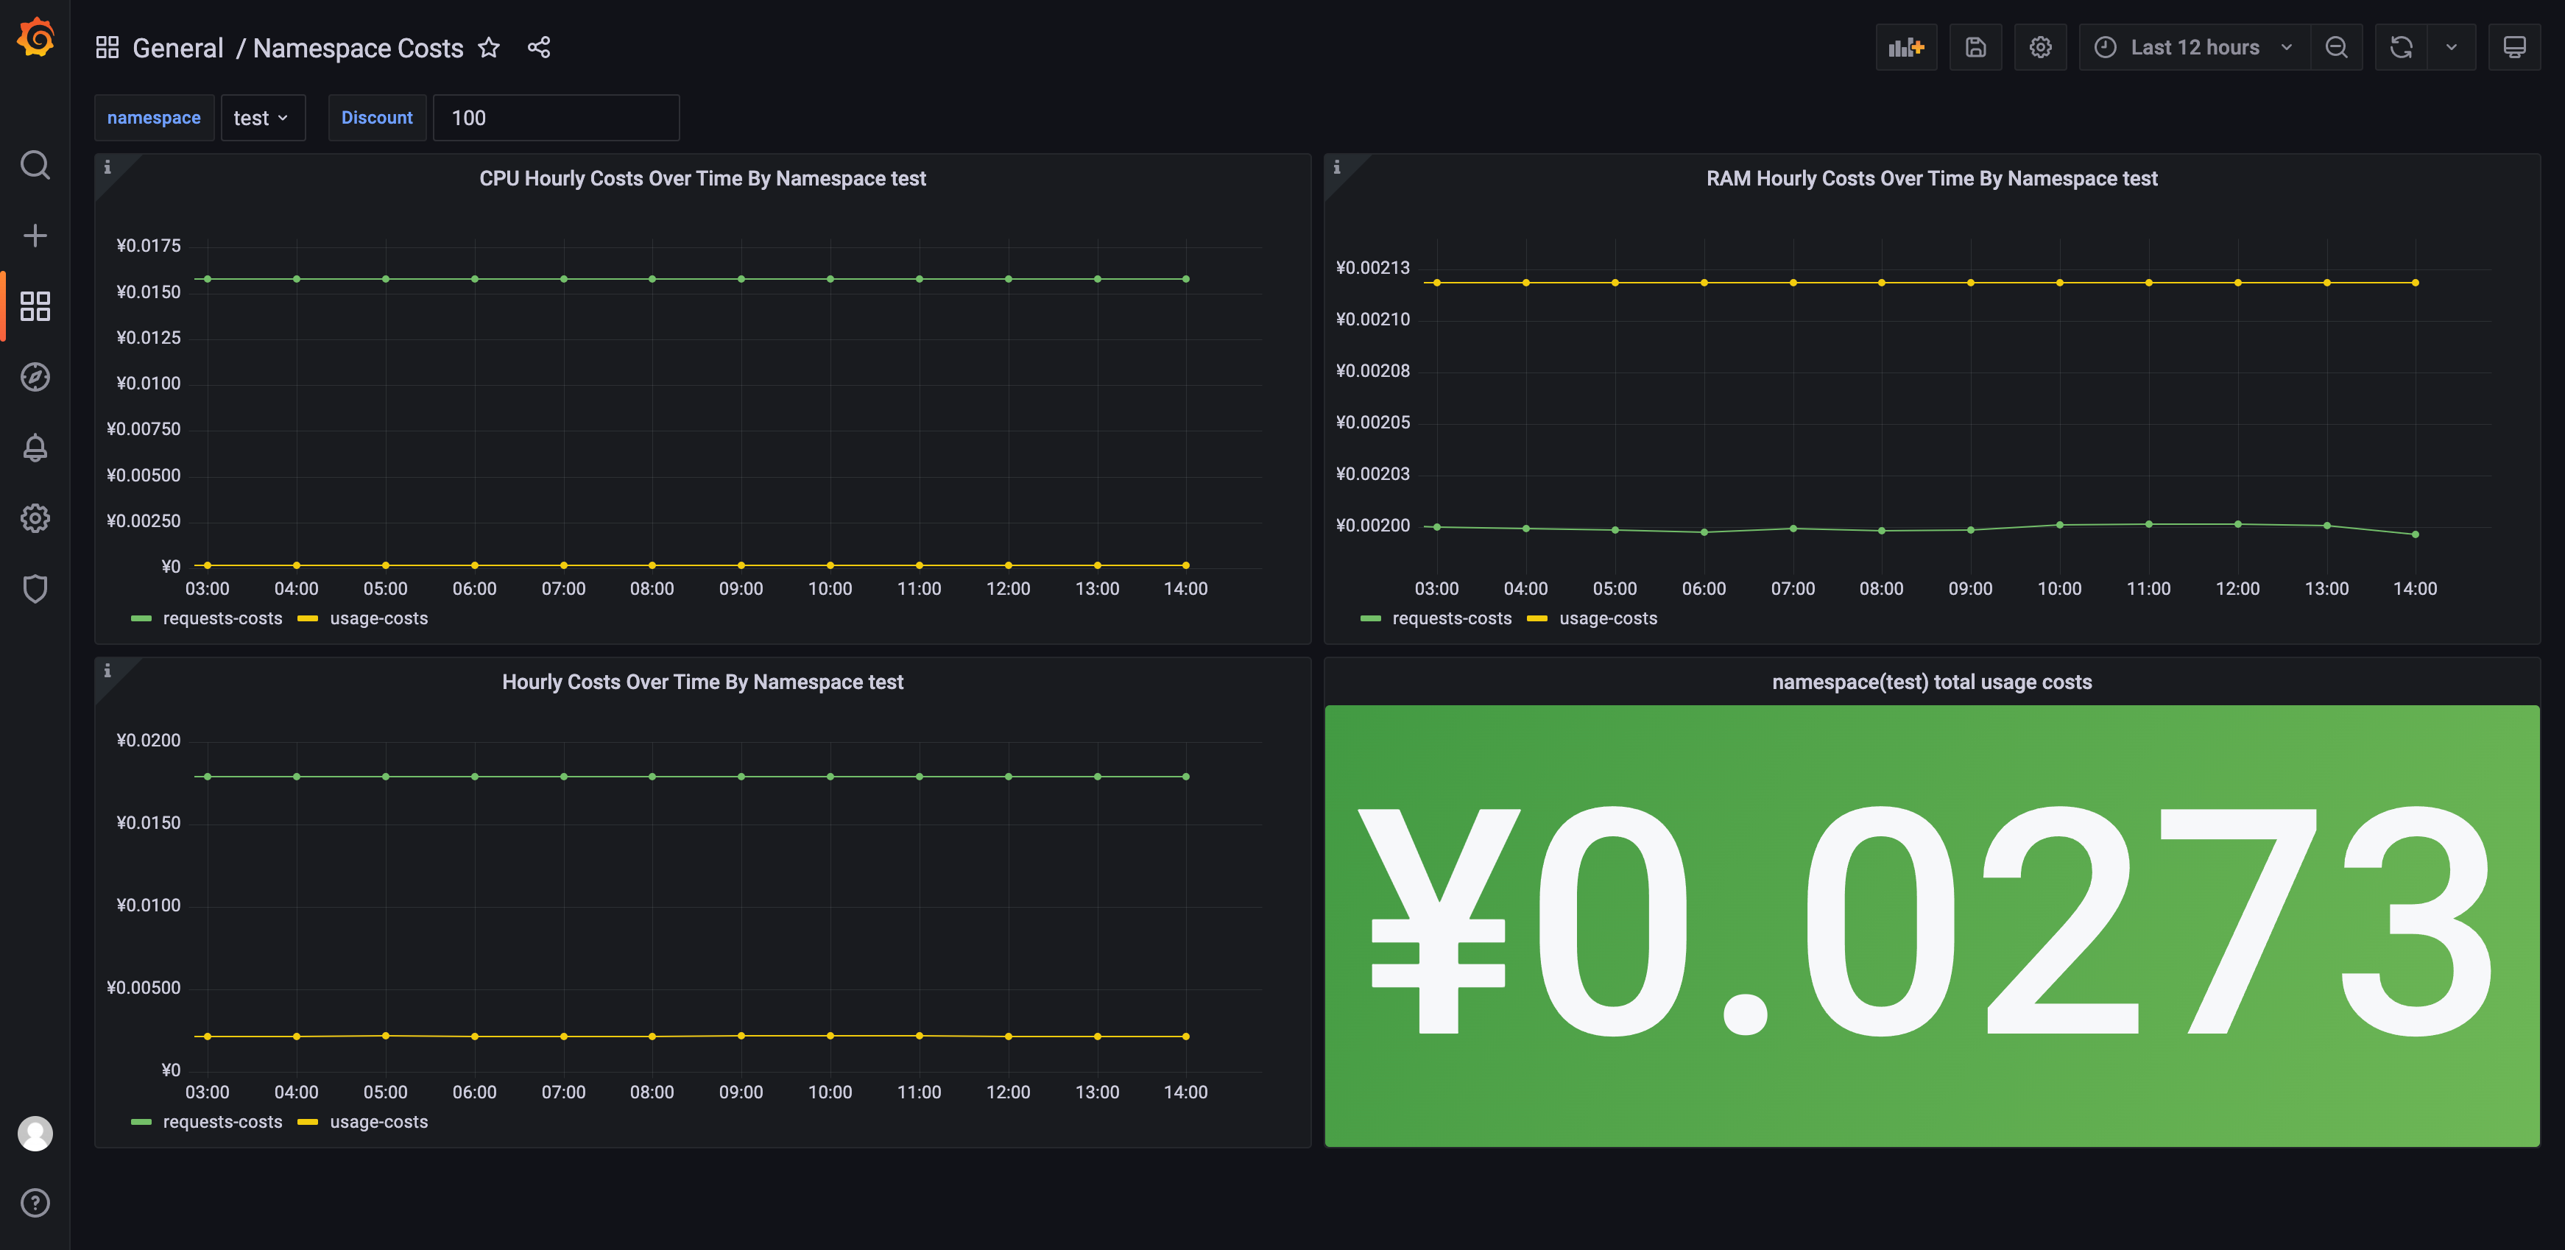The height and width of the screenshot is (1250, 2565).
Task: Open namespace(test) total usage costs title menu
Action: click(1930, 682)
